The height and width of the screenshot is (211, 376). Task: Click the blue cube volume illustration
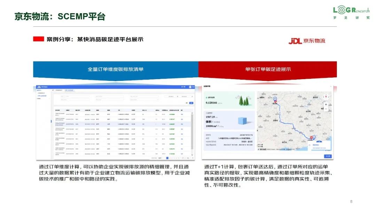[242, 121]
